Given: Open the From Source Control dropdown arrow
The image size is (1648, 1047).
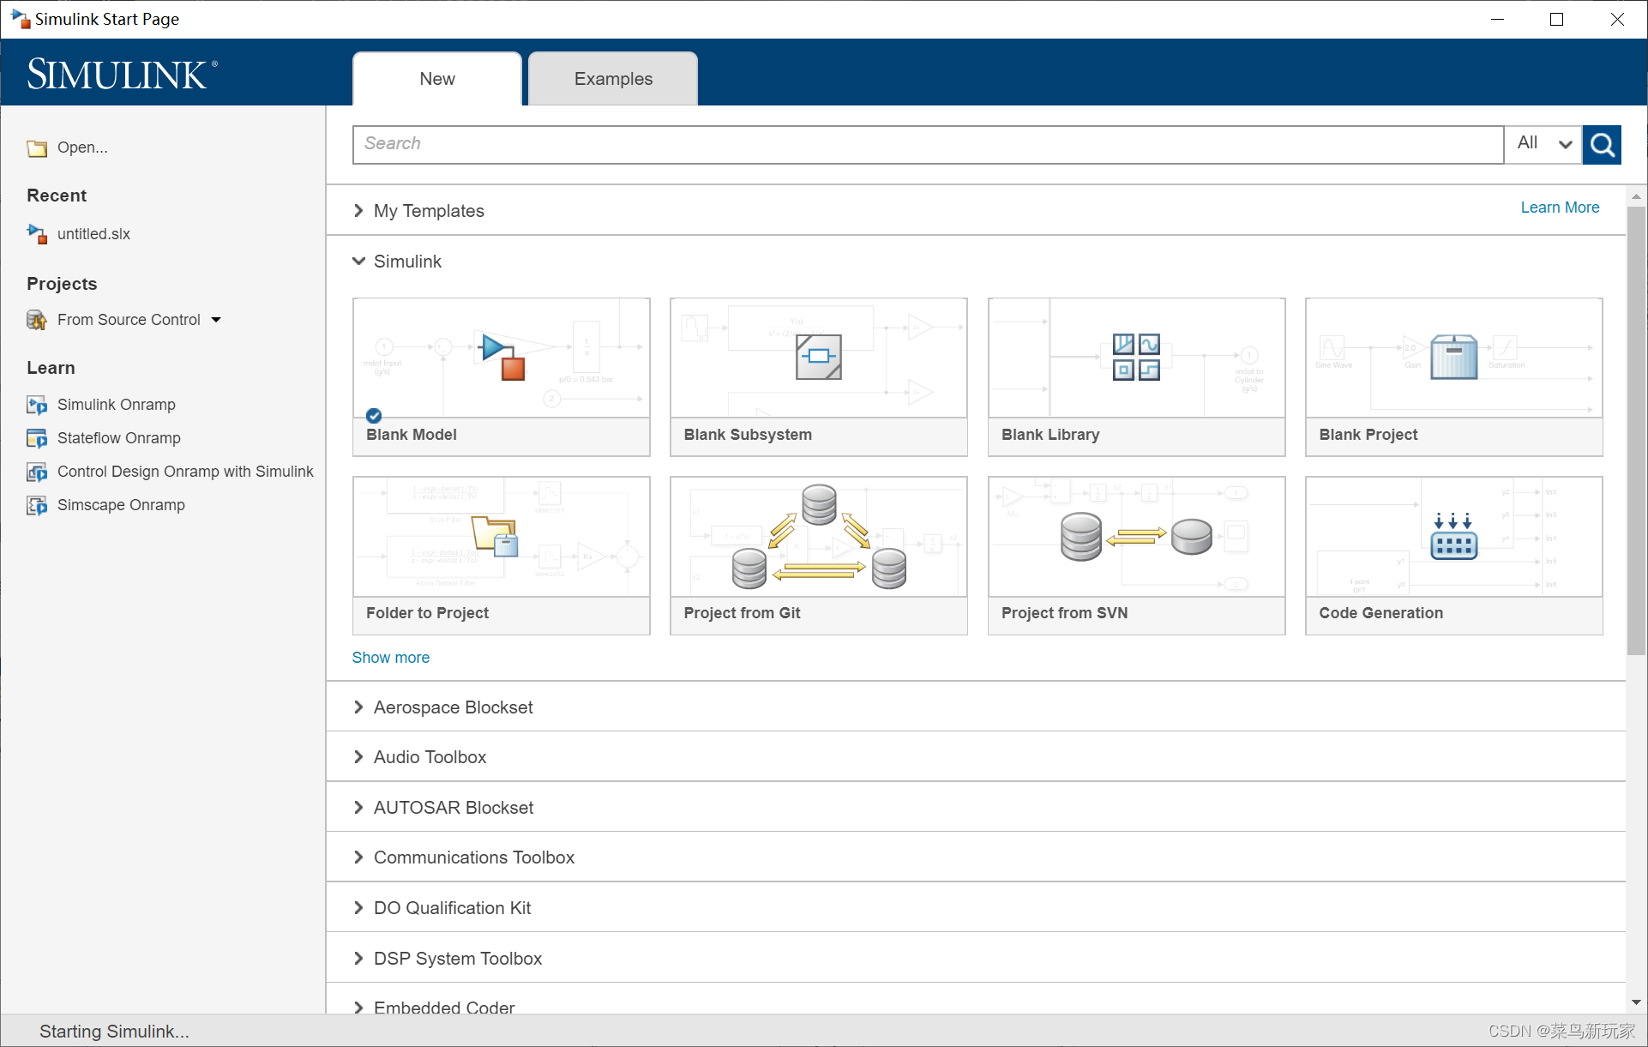Looking at the screenshot, I should pyautogui.click(x=216, y=320).
